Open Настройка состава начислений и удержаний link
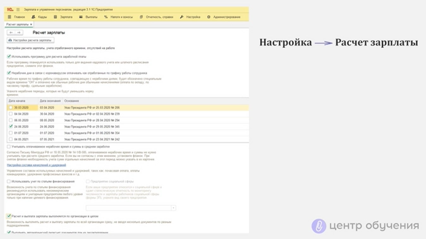 pos(37,165)
